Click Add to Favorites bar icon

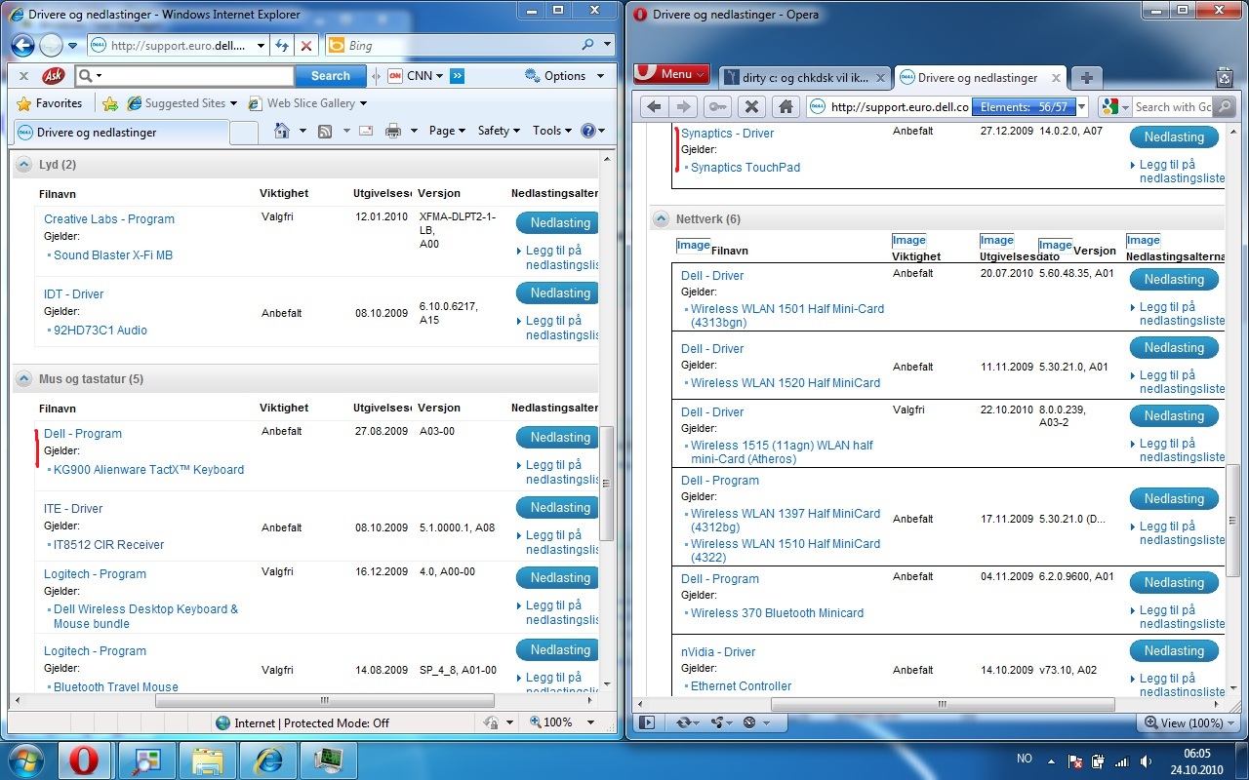pyautogui.click(x=110, y=103)
